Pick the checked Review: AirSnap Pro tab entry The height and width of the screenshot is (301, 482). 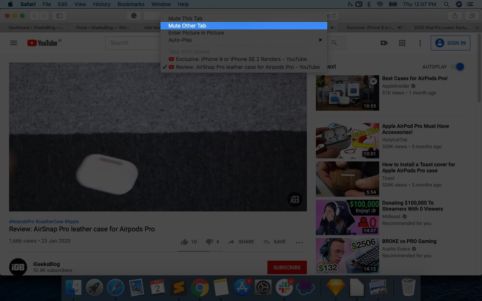pyautogui.click(x=244, y=67)
